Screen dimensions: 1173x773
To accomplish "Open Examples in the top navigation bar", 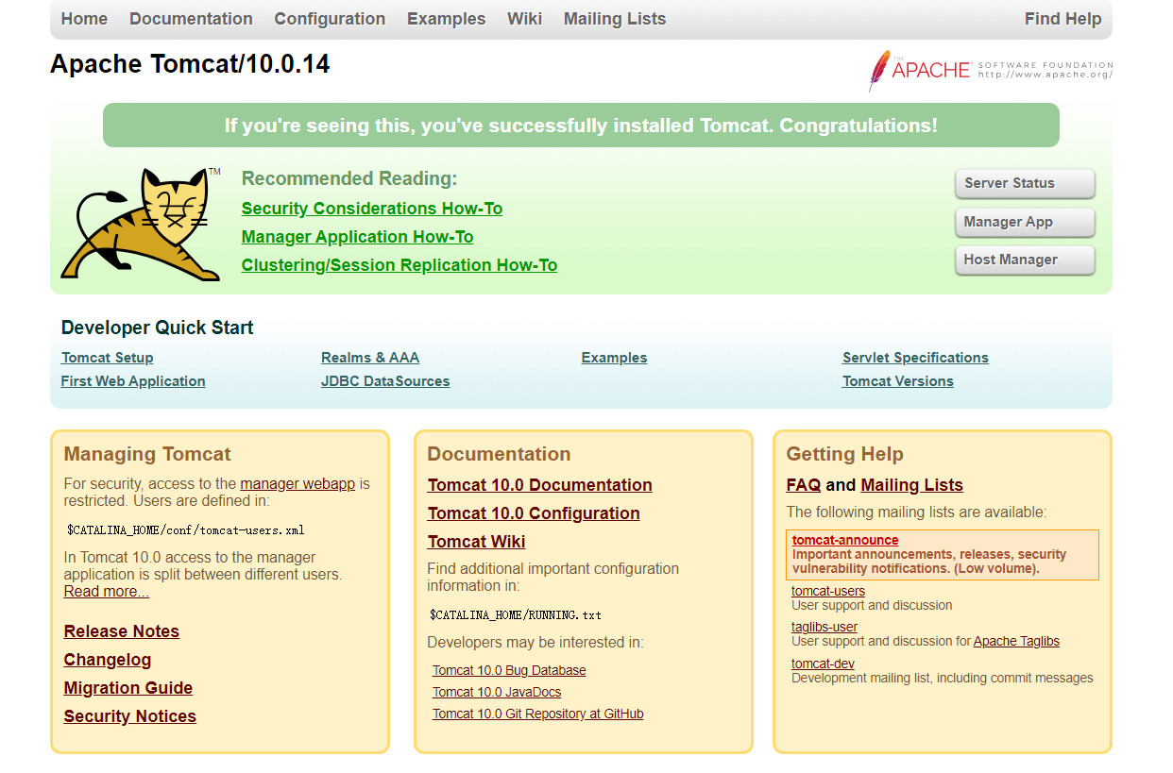I will coord(446,19).
